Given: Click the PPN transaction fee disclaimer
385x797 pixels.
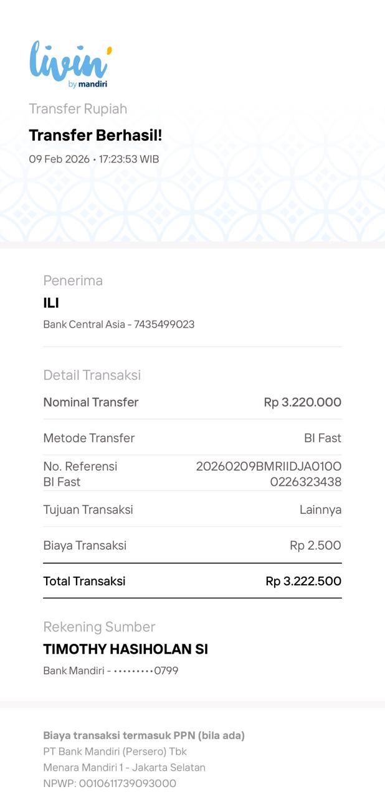Looking at the screenshot, I should coord(144,735).
